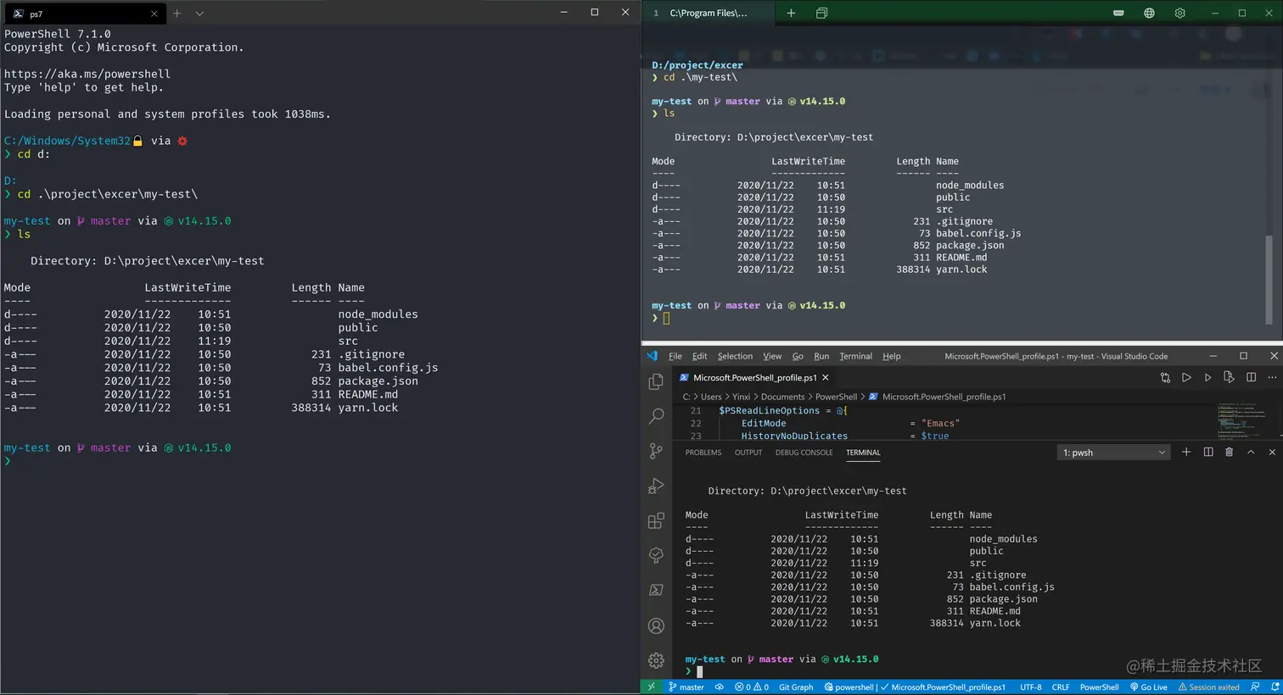The height and width of the screenshot is (695, 1283).
Task: Open the Terminal menu in the menu bar
Action: pyautogui.click(x=855, y=357)
